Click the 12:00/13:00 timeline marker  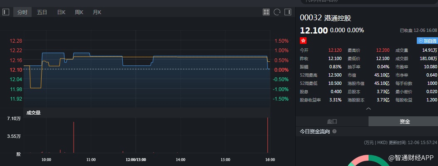136,159
